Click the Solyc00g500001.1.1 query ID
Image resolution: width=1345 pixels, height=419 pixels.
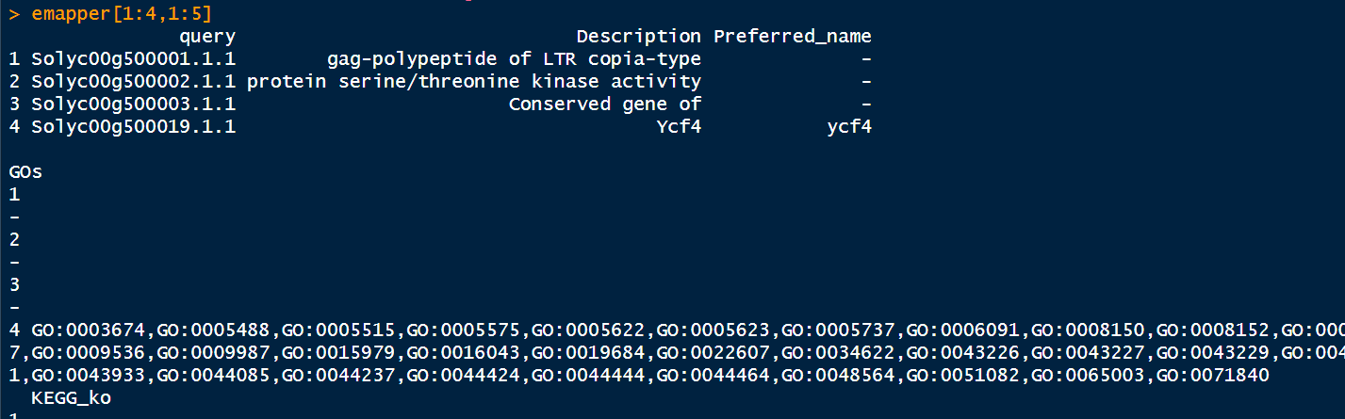(x=133, y=59)
